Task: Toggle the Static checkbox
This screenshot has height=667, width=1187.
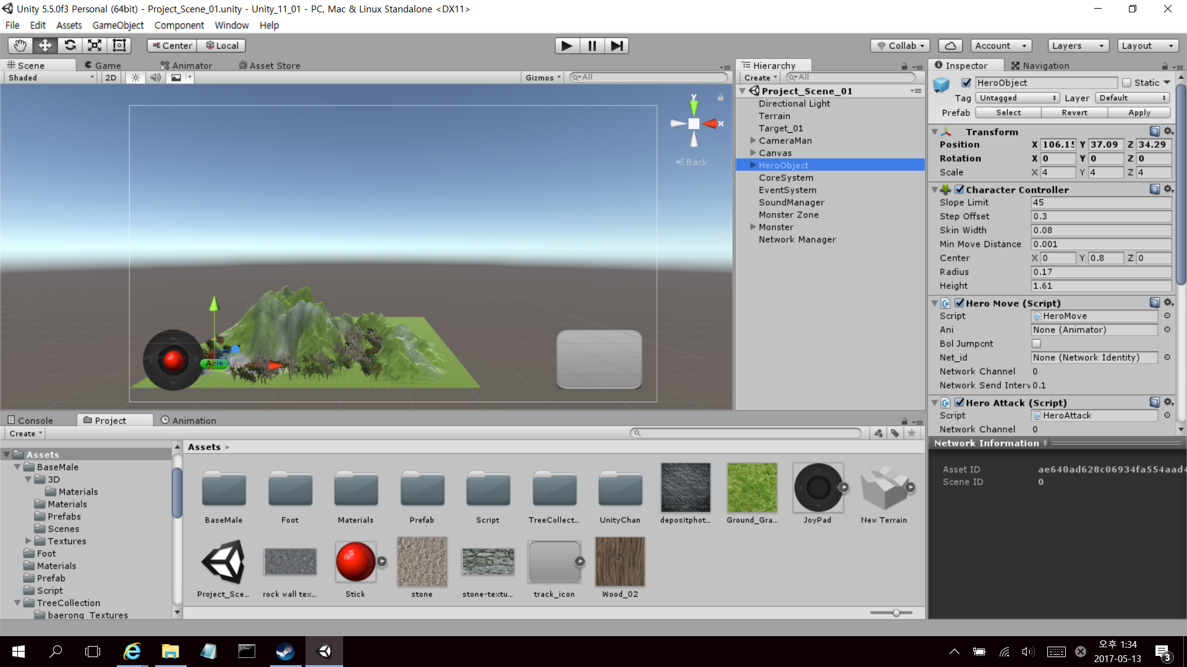Action: coord(1126,83)
